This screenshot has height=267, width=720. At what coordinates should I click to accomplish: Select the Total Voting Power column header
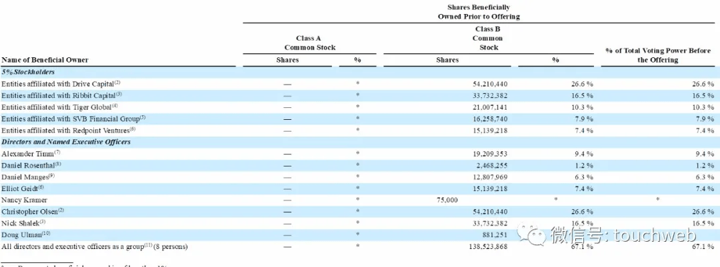(658, 55)
